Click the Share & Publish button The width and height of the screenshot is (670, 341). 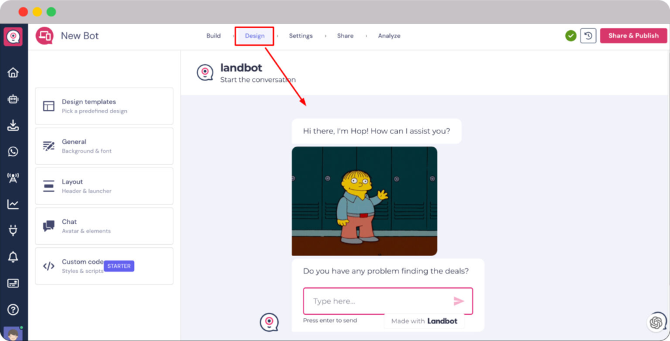click(633, 36)
